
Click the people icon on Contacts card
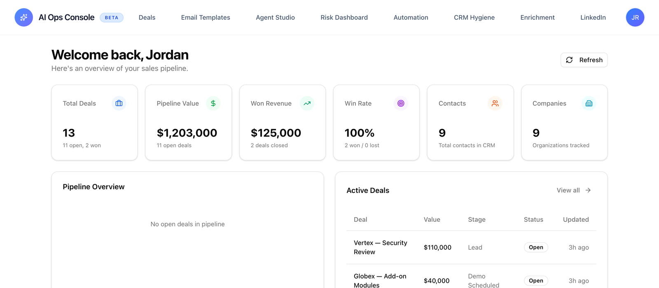click(495, 103)
